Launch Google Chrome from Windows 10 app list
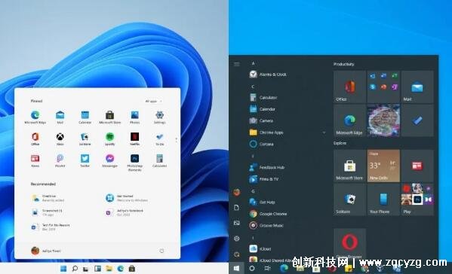 268,214
